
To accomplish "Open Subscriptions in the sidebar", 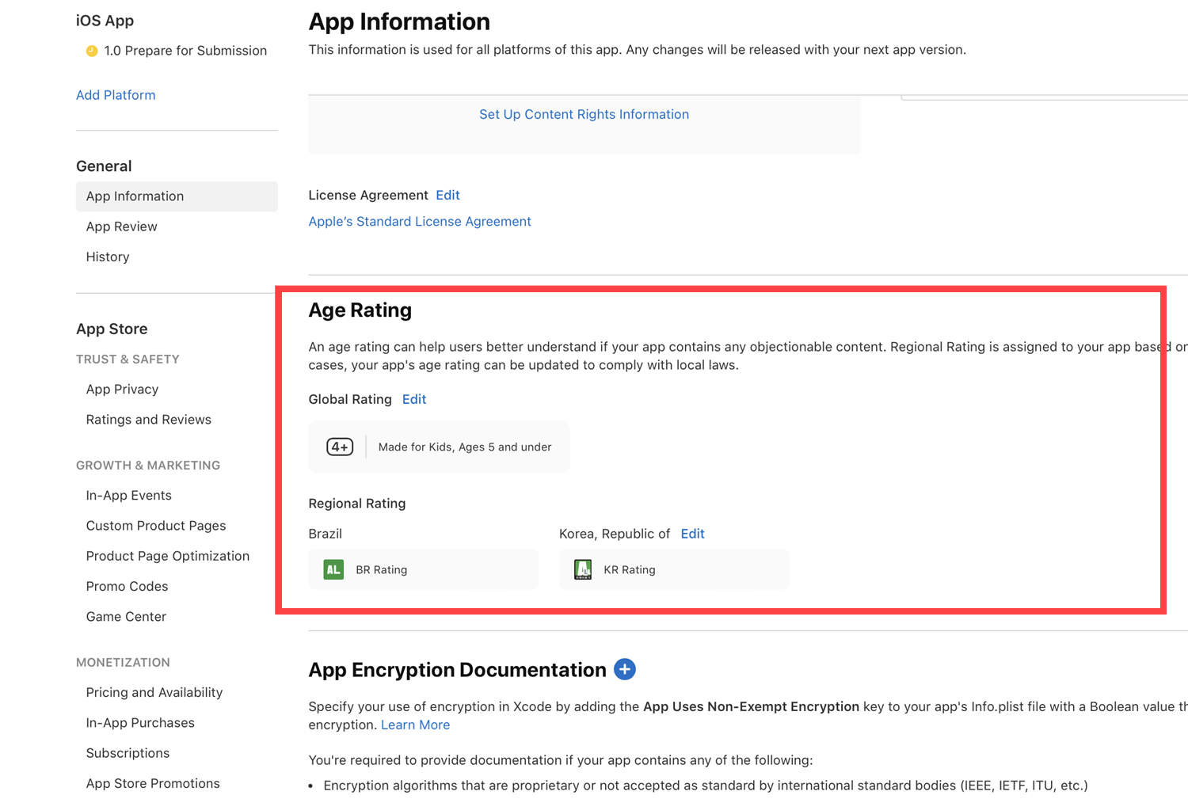I will pyautogui.click(x=128, y=753).
